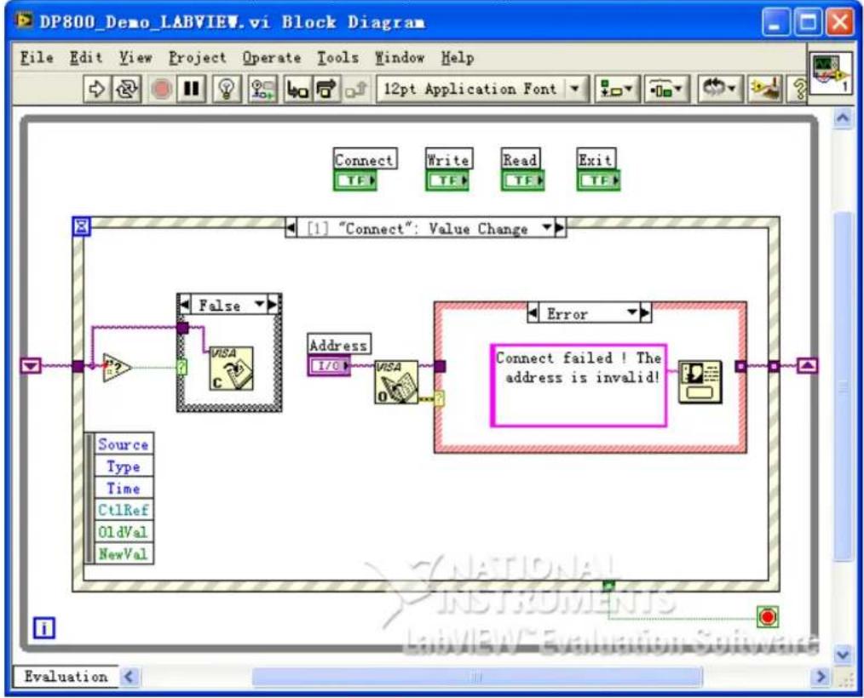The image size is (864, 698).
Task: Open the Window menu
Action: (400, 58)
